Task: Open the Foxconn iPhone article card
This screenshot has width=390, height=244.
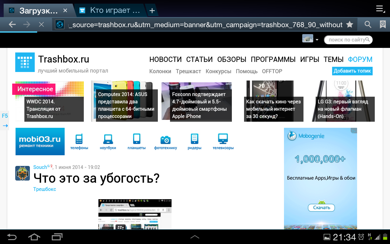Action: point(197,102)
